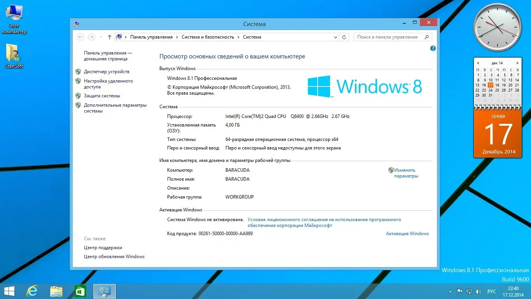Show hidden tray icons arrow

(x=451, y=291)
